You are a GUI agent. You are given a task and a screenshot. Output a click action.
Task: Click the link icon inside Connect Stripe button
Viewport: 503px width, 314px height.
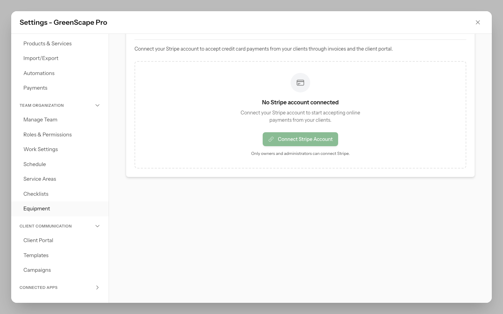[x=271, y=139]
